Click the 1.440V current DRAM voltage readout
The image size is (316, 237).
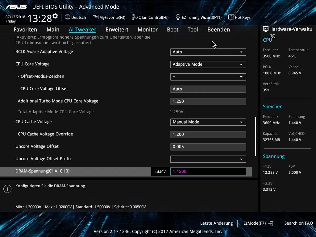pyautogui.click(x=160, y=172)
